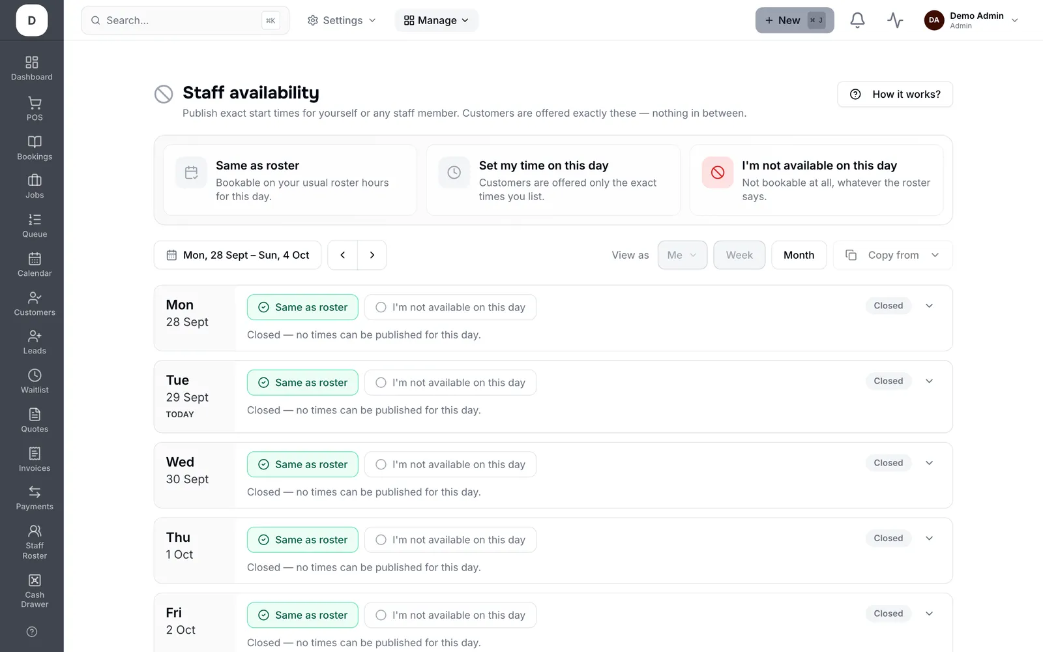The image size is (1043, 652).
Task: Expand the Mon 28 Sept row chevron
Action: (930, 306)
